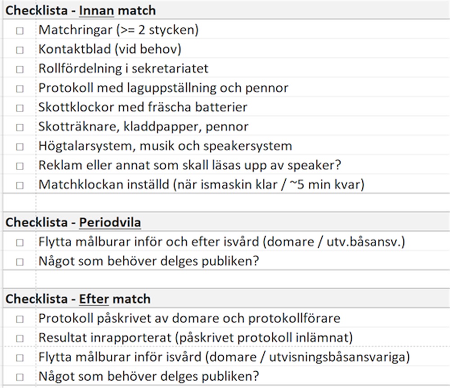This screenshot has width=450, height=388.
Task: Tick Protokoll påskrivet av domare checkbox
Action: pyautogui.click(x=19, y=319)
